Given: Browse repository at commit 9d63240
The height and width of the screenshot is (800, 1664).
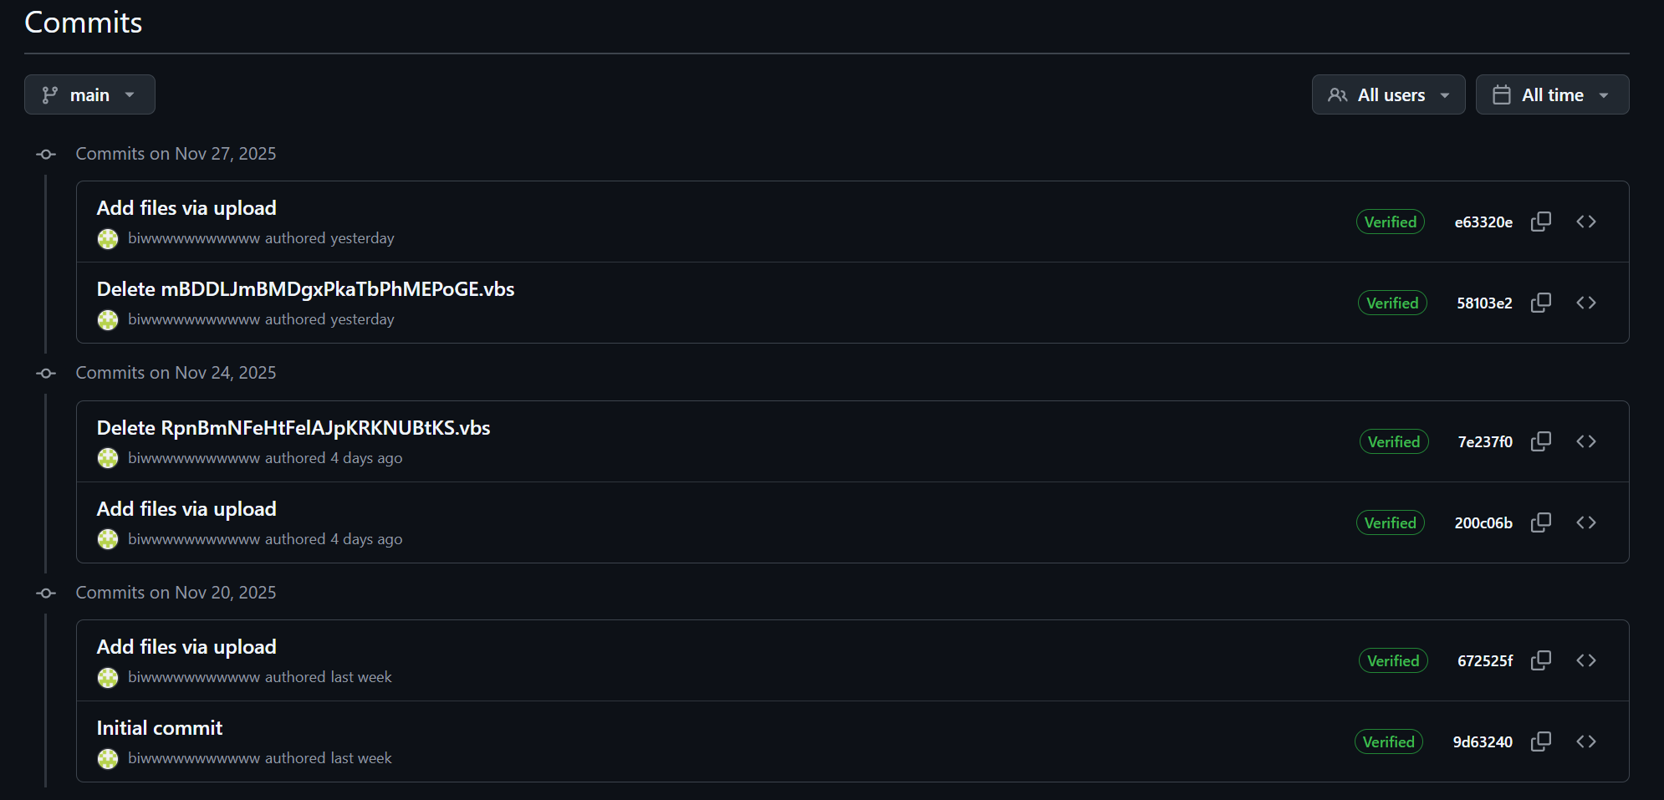Looking at the screenshot, I should (x=1586, y=741).
